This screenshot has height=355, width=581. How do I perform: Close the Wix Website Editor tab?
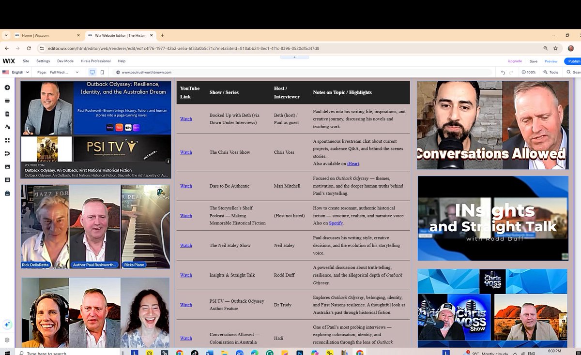(152, 35)
